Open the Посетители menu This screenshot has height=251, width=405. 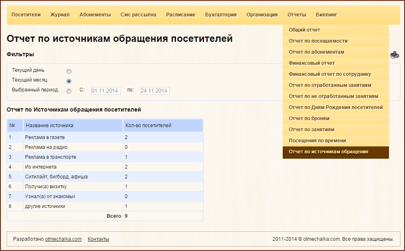tap(26, 15)
